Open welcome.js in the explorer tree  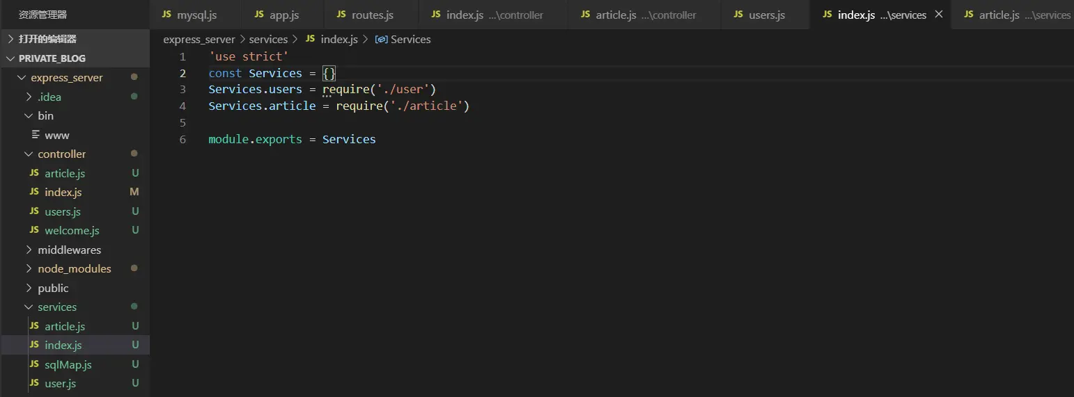tap(75, 230)
